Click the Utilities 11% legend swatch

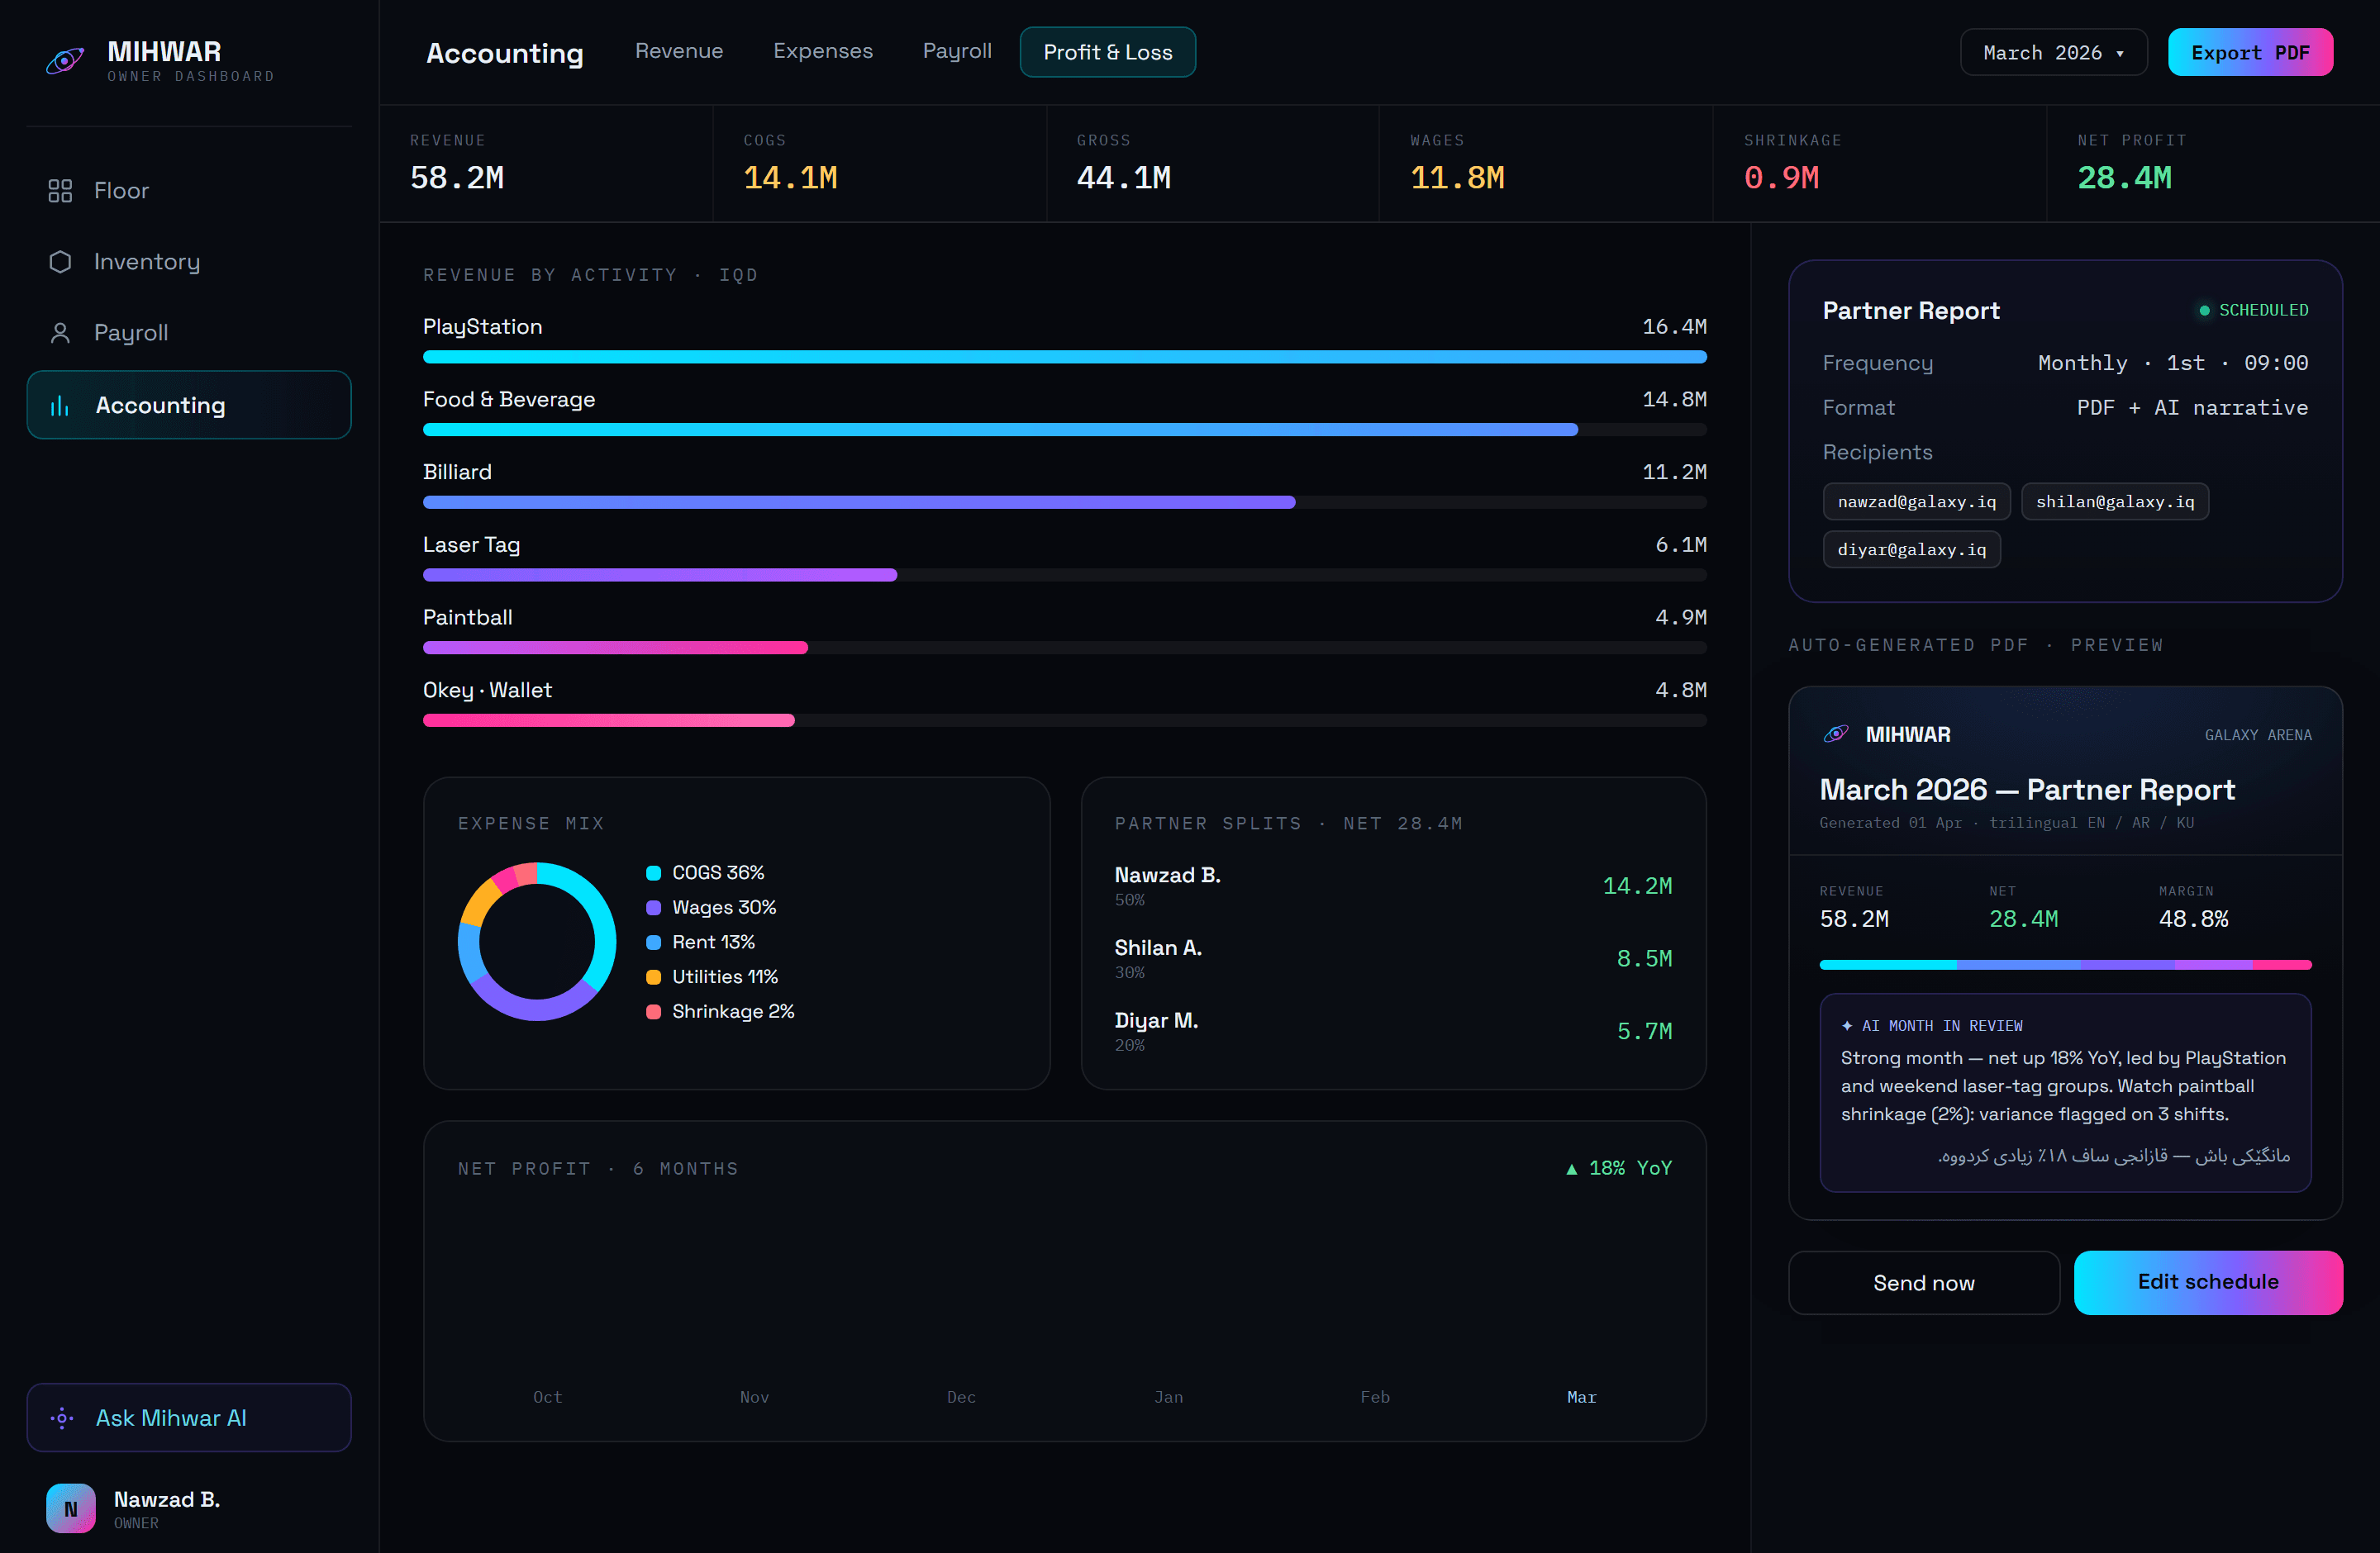(653, 977)
